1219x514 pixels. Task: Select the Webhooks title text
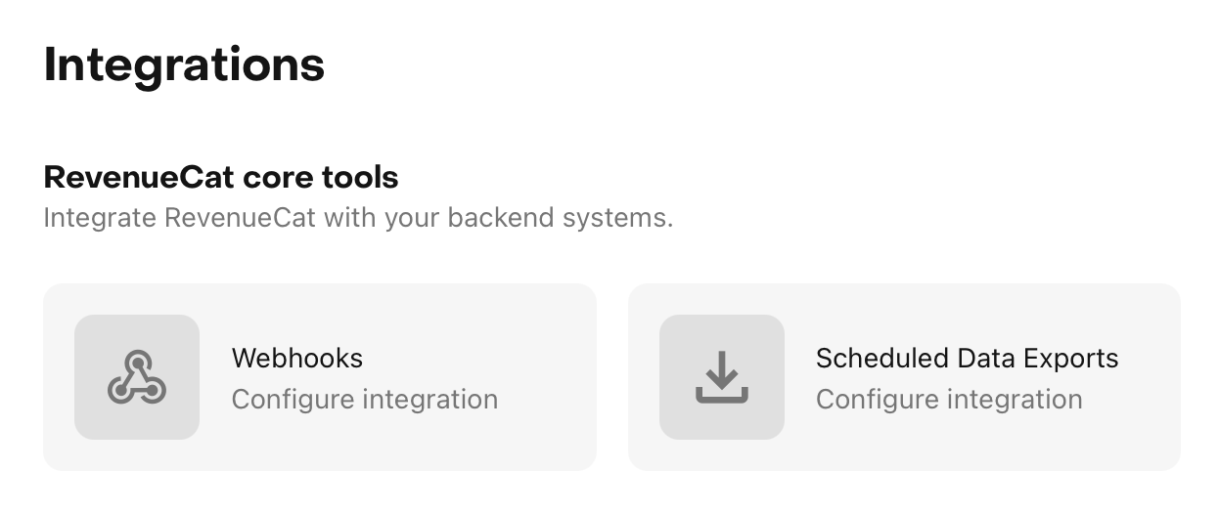pos(297,358)
